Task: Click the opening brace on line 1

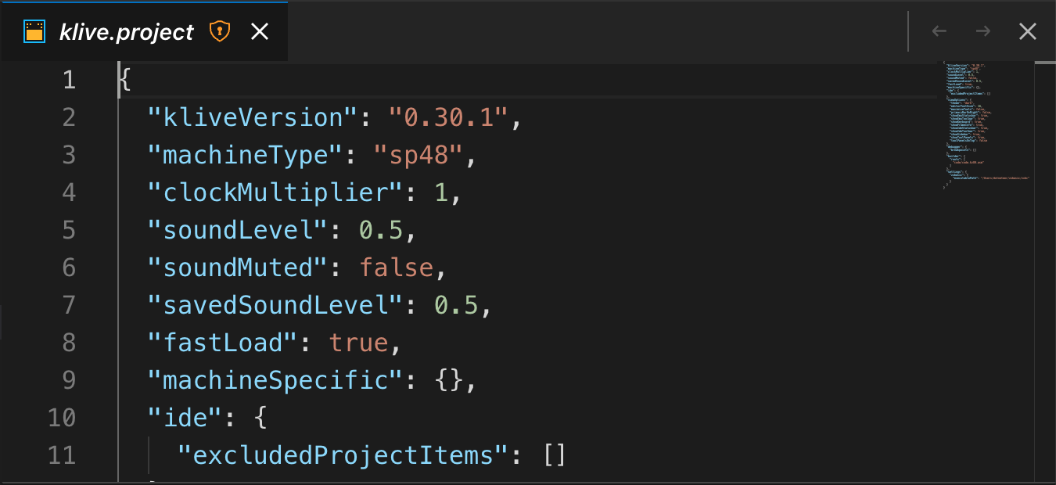Action: coord(125,80)
